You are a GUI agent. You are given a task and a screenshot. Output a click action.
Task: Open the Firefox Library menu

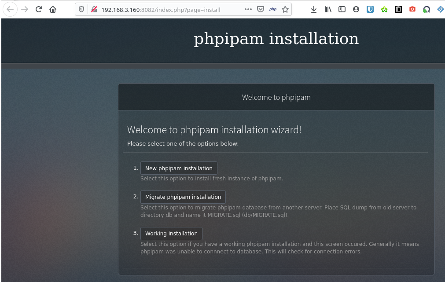(328, 9)
